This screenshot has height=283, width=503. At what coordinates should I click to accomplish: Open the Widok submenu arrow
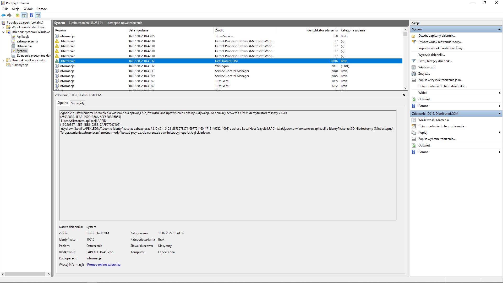pyautogui.click(x=500, y=93)
